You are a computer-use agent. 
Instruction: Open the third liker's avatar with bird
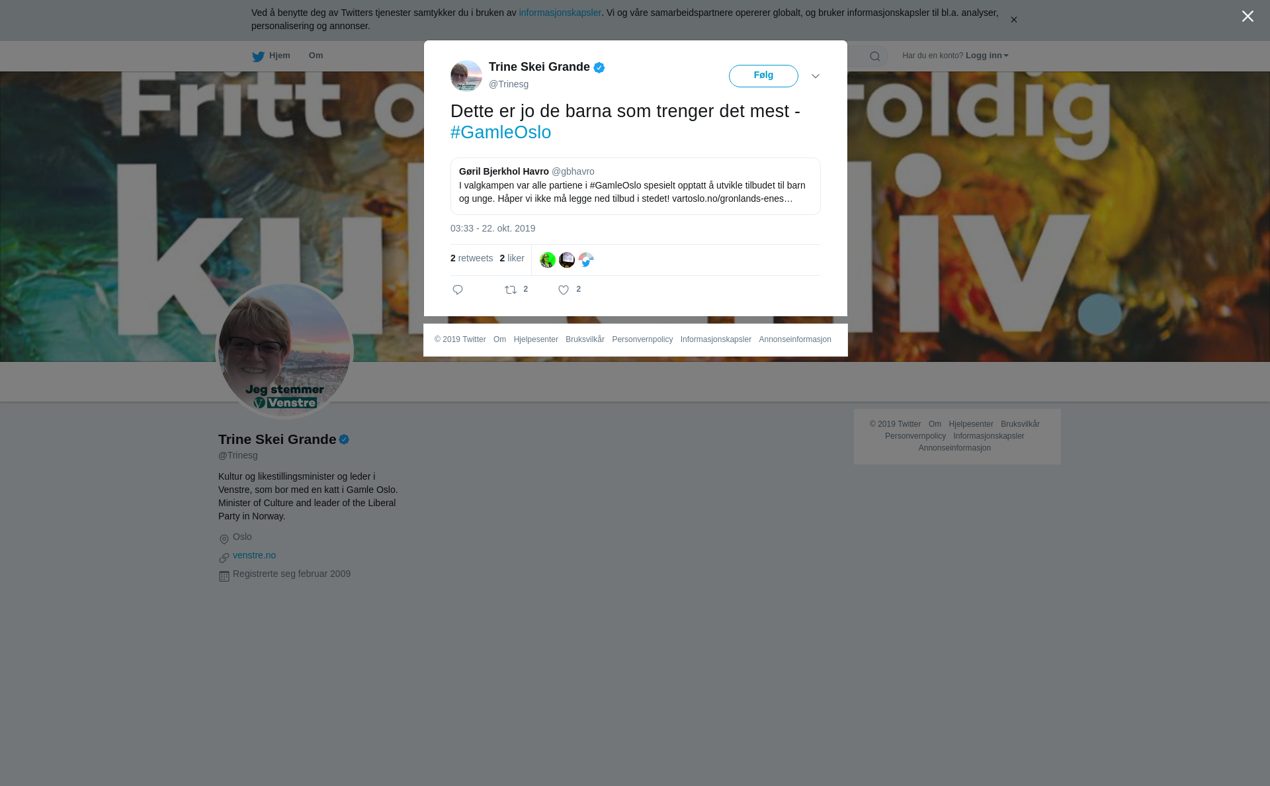pyautogui.click(x=586, y=260)
